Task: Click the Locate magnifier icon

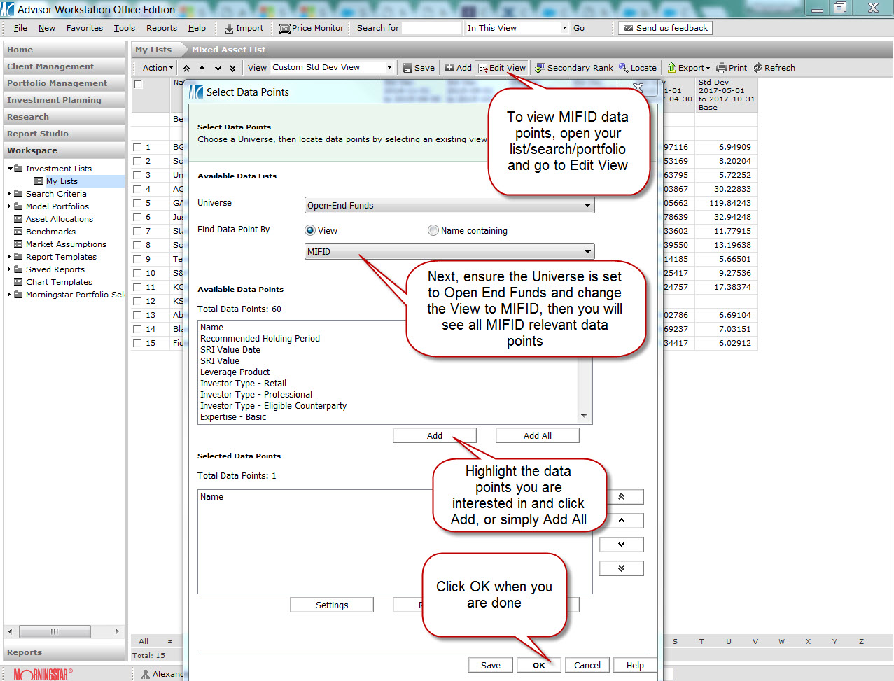Action: [623, 68]
